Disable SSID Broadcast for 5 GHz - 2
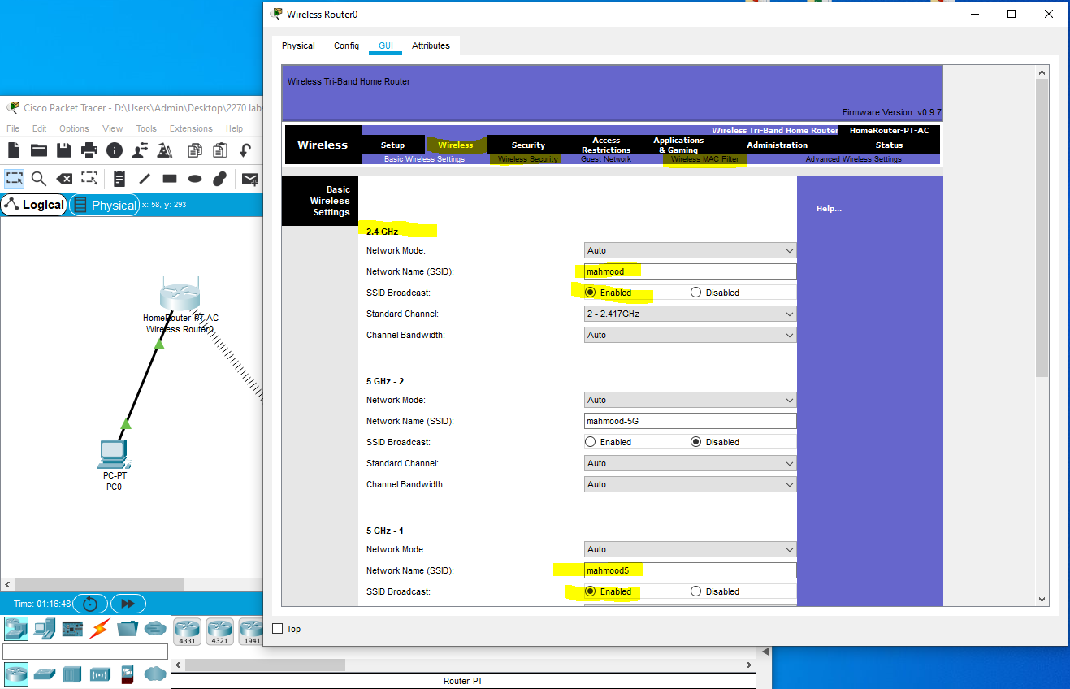Screen dimensions: 1070x689 pyautogui.click(x=696, y=441)
